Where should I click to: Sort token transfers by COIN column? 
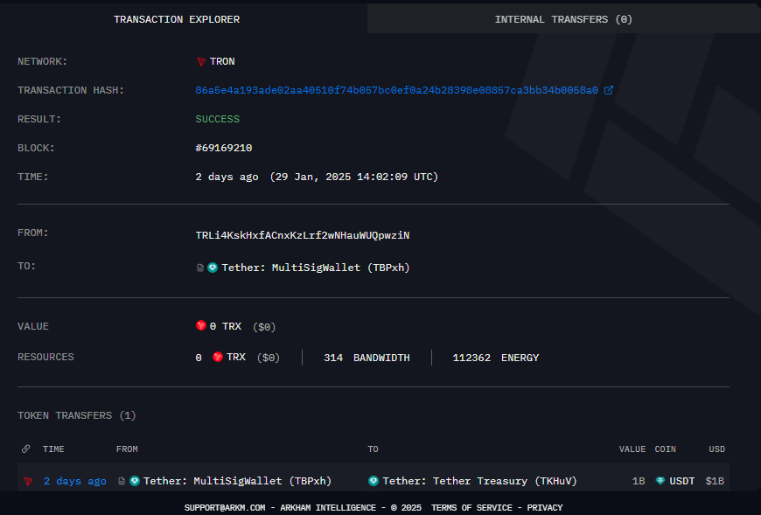pyautogui.click(x=665, y=449)
